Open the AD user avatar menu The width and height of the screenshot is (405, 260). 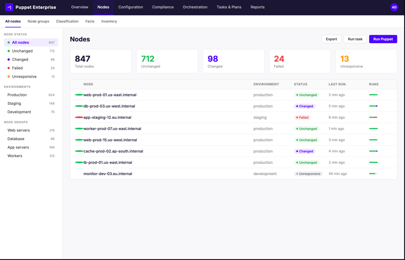394,7
